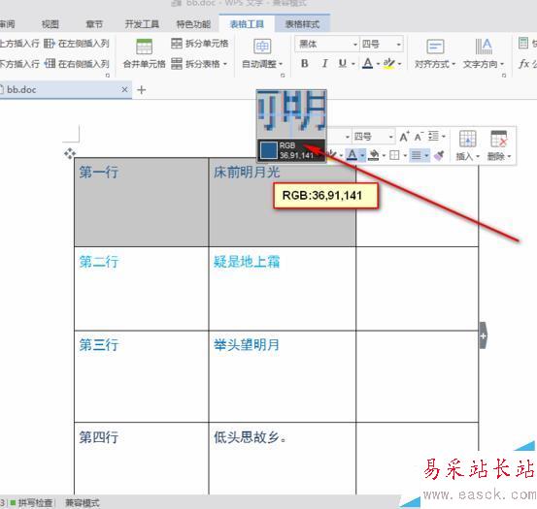Insert a column to the right
Screen dimensions: 537x509
point(77,64)
